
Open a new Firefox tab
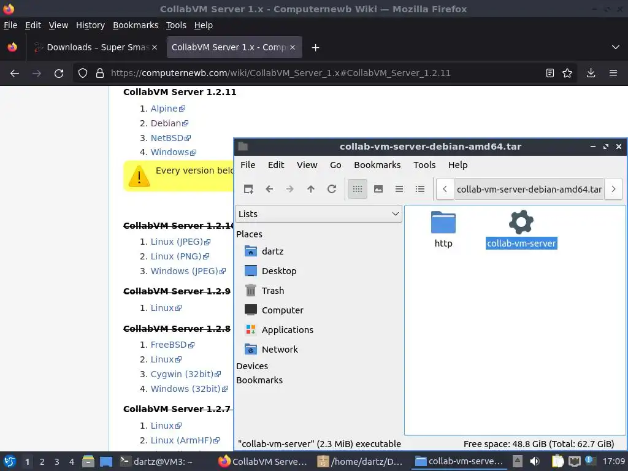316,48
